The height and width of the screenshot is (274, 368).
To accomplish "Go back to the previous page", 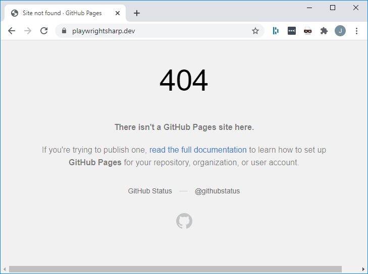I will [12, 31].
